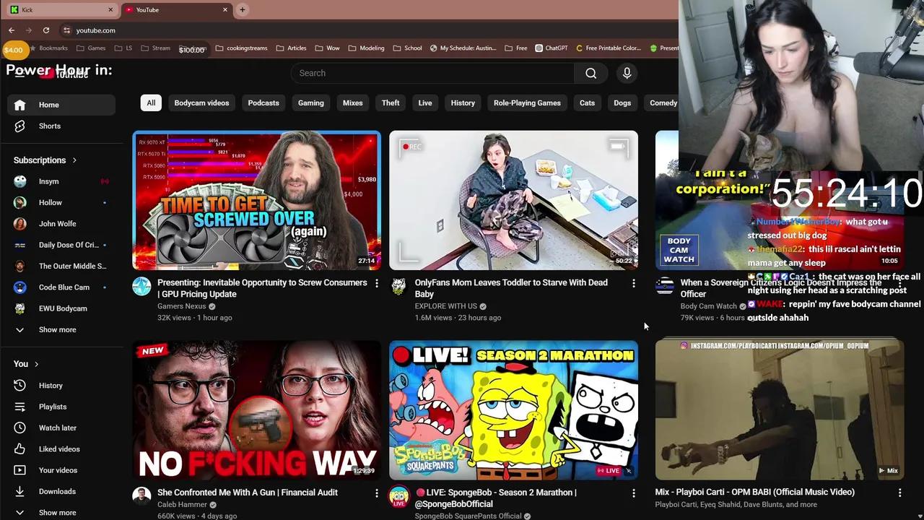
Task: Open EWU Bodycam subscription
Action: coord(61,308)
